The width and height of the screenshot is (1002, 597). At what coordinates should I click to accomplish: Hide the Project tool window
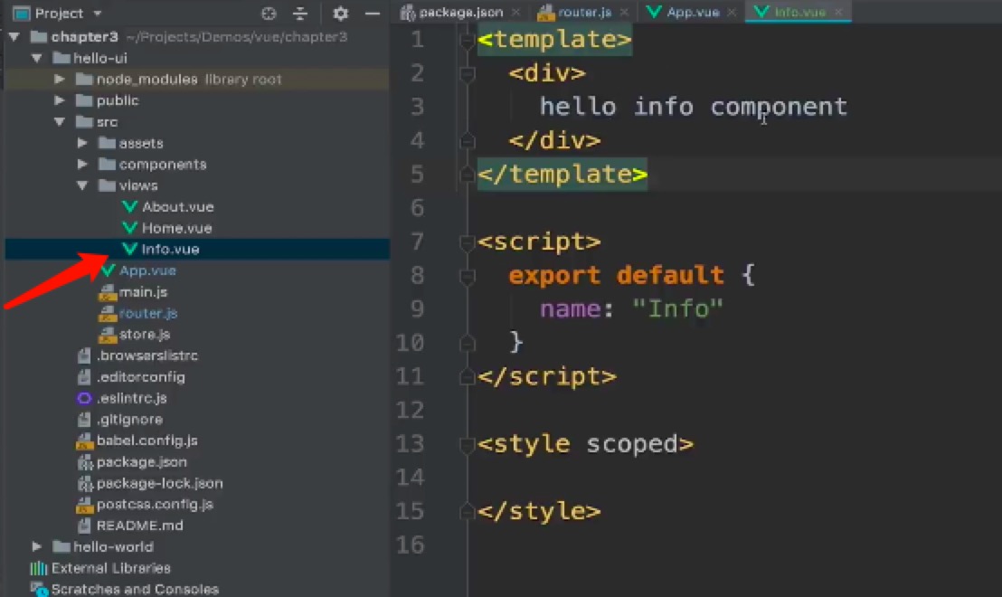373,14
